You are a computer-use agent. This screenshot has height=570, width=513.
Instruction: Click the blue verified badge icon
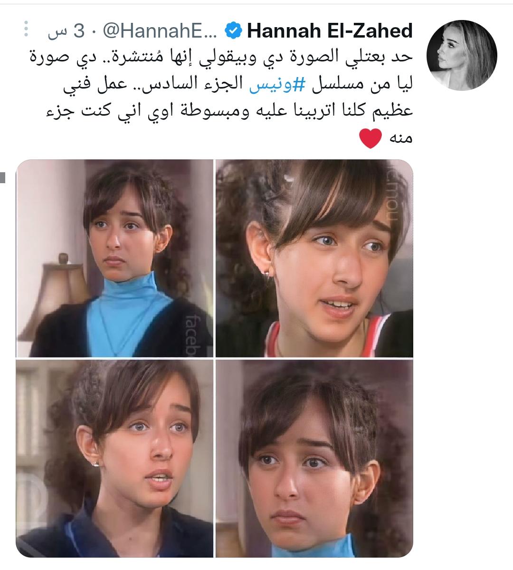(x=233, y=30)
